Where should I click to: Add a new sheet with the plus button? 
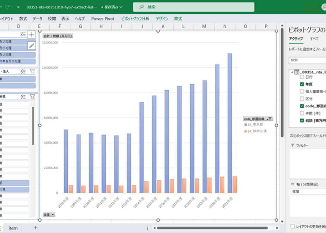36,228
